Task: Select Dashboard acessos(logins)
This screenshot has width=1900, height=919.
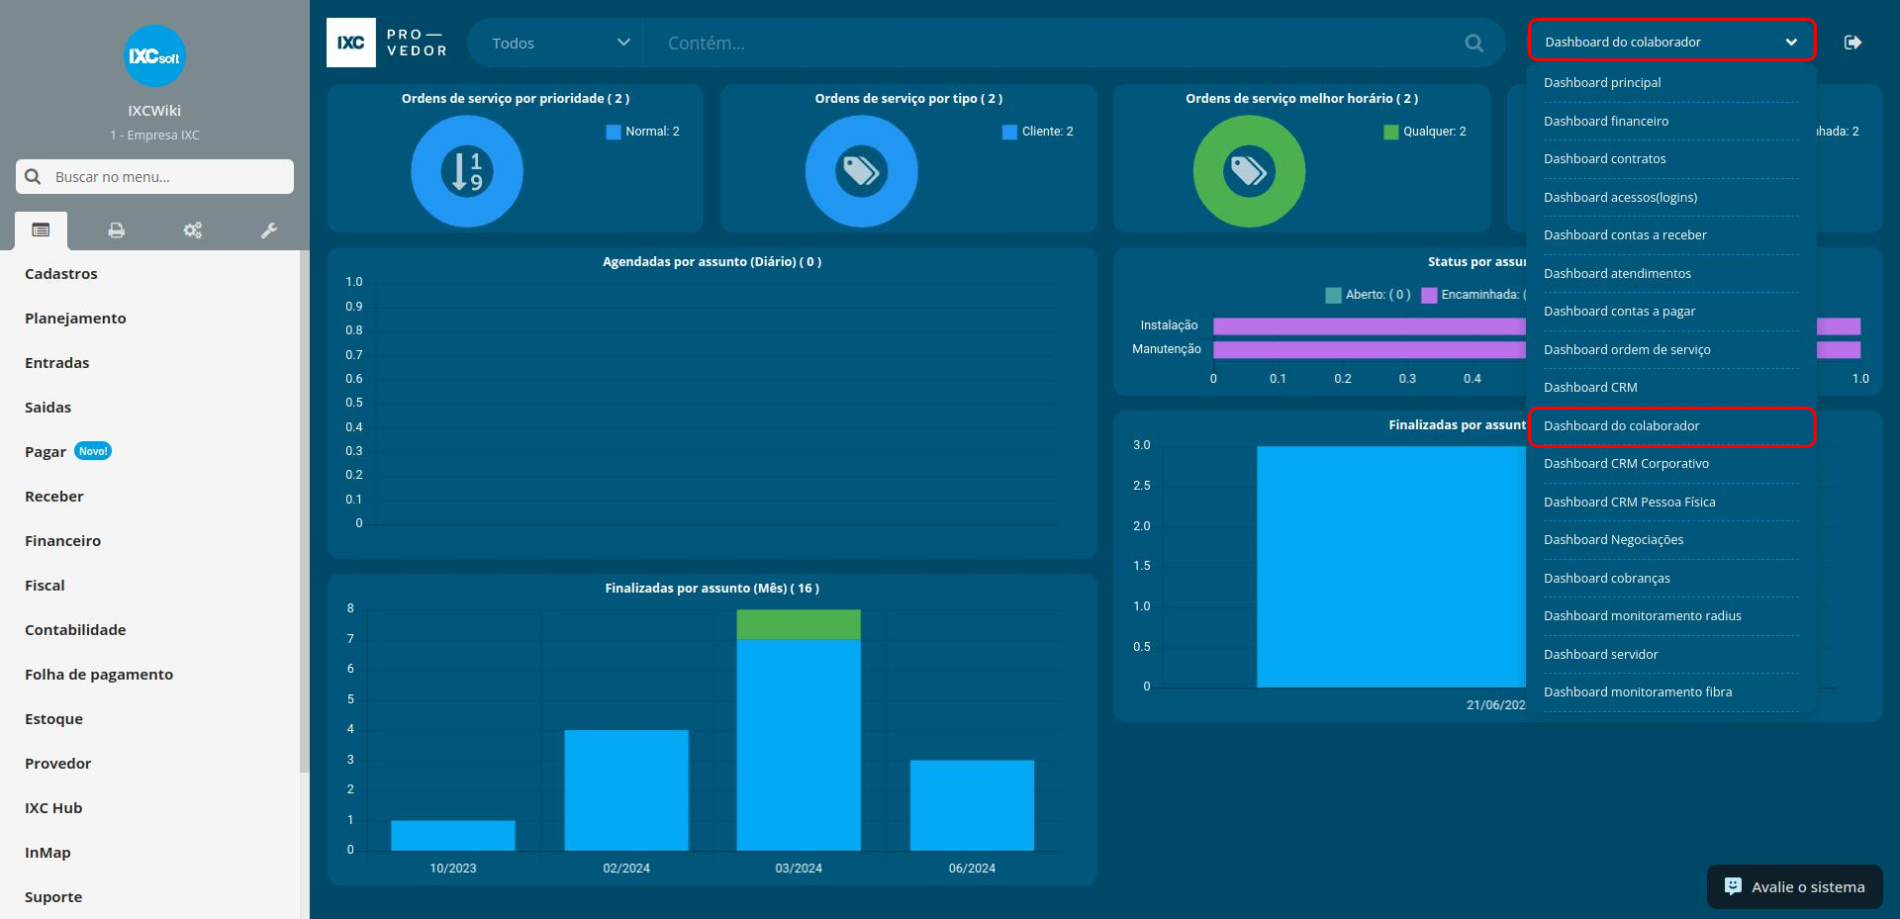Action: pos(1671,197)
